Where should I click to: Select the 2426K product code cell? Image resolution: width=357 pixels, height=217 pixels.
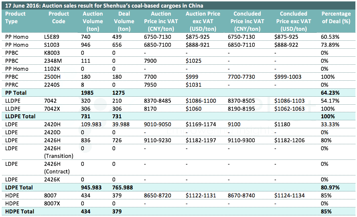tap(52, 179)
